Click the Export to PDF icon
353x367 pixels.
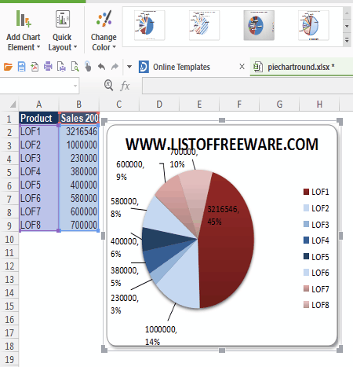(x=35, y=67)
